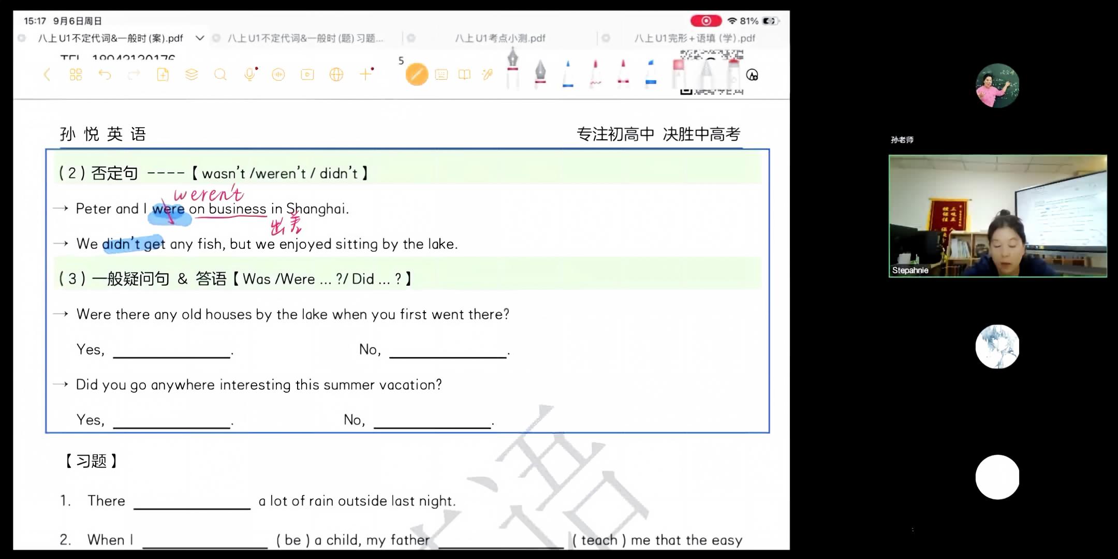Toggle the keyboard text input mode

442,75
